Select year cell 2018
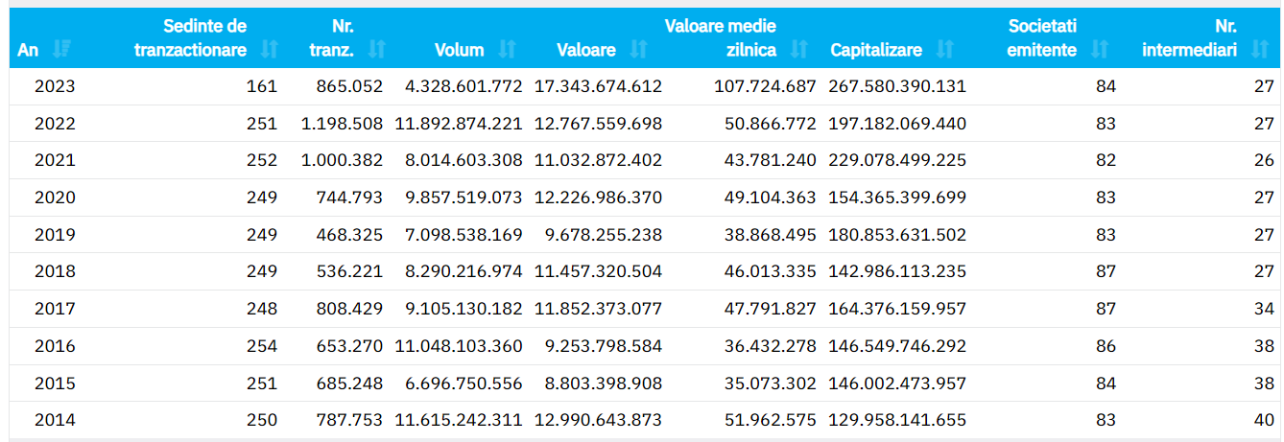The image size is (1284, 442). [55, 271]
